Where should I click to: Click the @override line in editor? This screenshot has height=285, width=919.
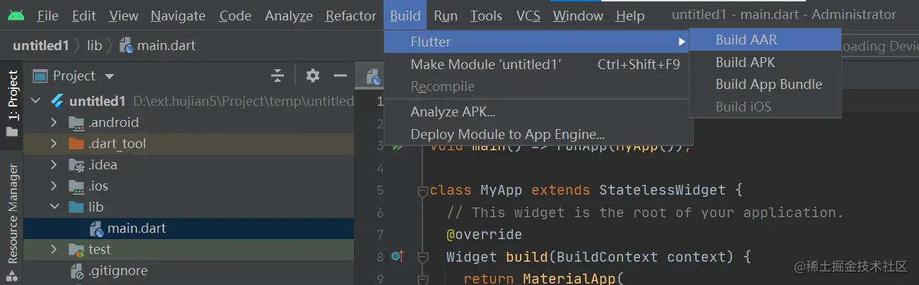pyautogui.click(x=484, y=235)
